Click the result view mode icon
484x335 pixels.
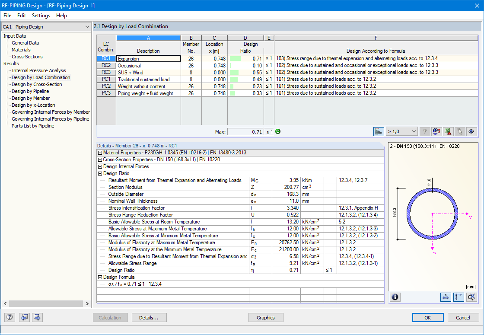click(x=436, y=131)
